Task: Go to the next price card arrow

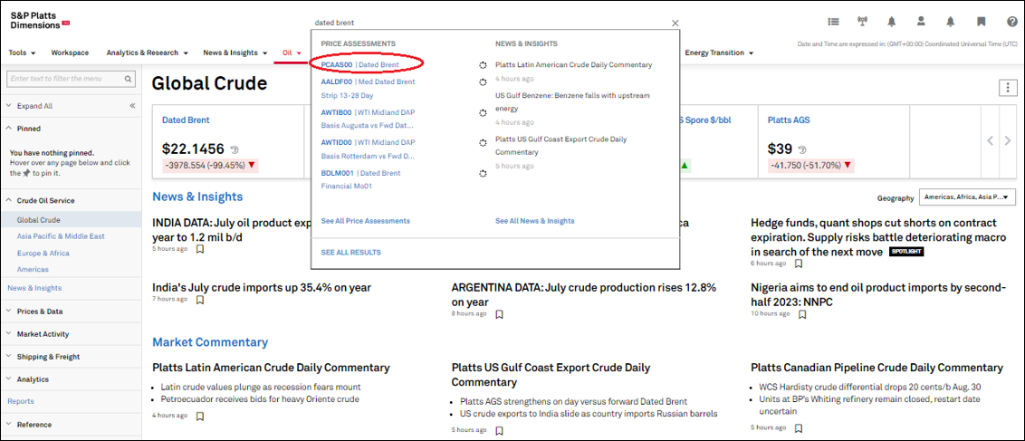Action: (1008, 140)
